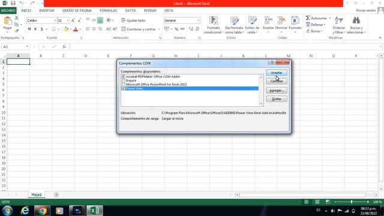
Task: Open Combinar y centrar dropdown arrow
Action: tap(159, 29)
